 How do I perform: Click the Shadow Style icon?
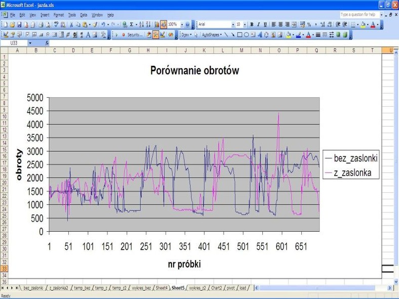pos(338,34)
